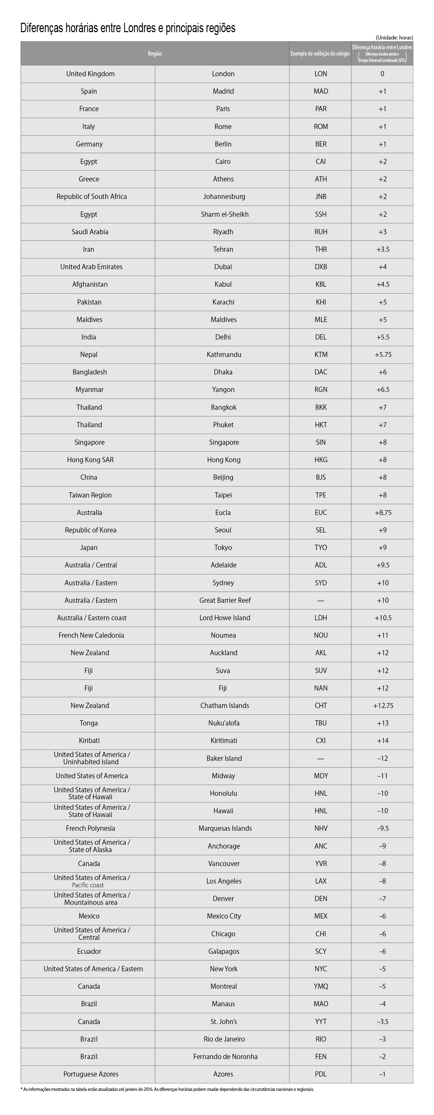Click the 'Portuguese Azores' region cell
The image size is (434, 1115).
click(x=91, y=1074)
